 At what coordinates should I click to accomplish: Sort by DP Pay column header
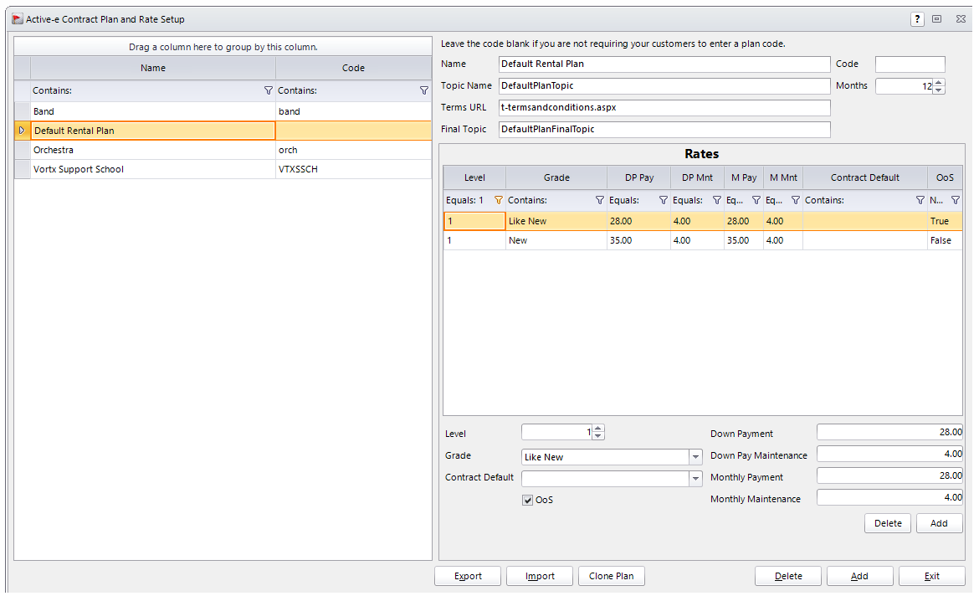pyautogui.click(x=638, y=177)
